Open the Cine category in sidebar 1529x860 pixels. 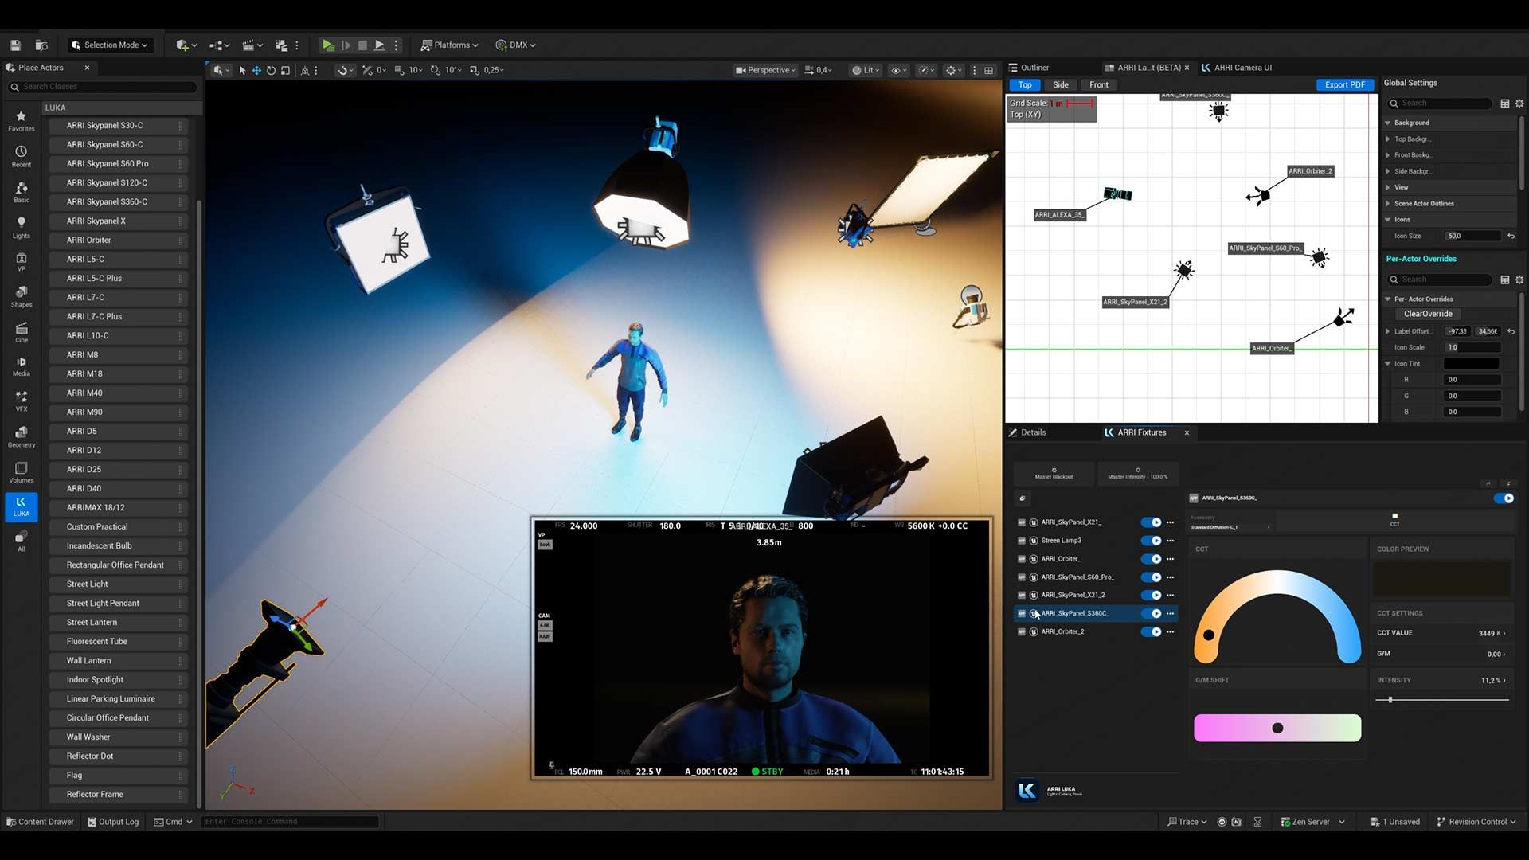click(x=22, y=333)
